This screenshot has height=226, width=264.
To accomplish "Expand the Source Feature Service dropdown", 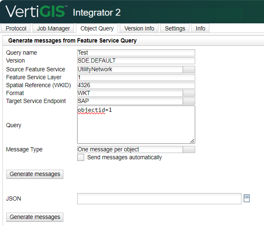I will 189,69.
